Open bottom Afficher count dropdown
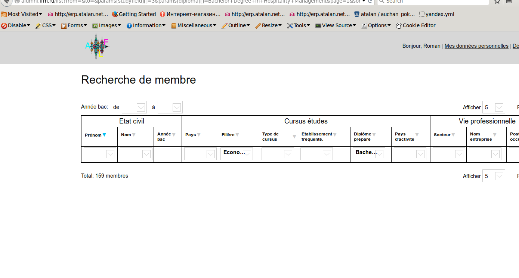This screenshot has width=519, height=278. (494, 176)
